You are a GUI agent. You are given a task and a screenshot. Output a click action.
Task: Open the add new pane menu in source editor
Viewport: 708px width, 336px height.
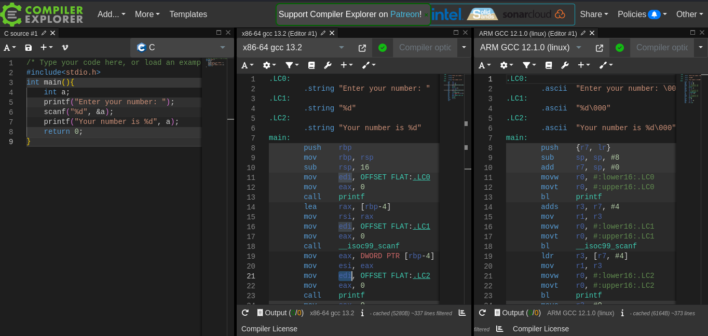tap(47, 48)
